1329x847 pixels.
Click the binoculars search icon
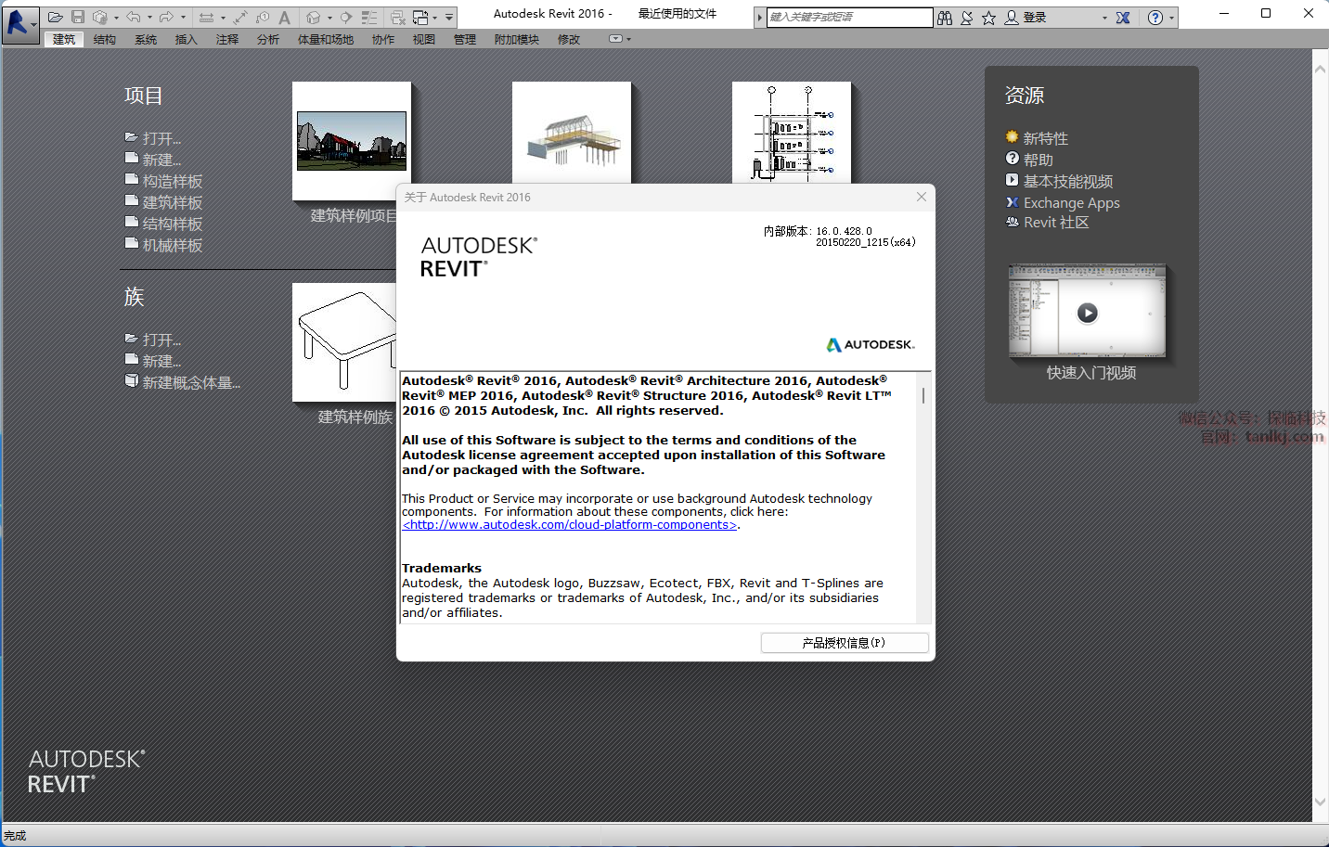click(945, 18)
